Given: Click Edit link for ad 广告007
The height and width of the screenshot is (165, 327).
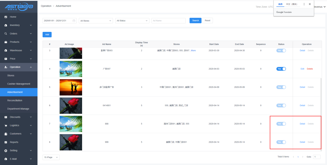Looking at the screenshot, I should pos(302,69).
